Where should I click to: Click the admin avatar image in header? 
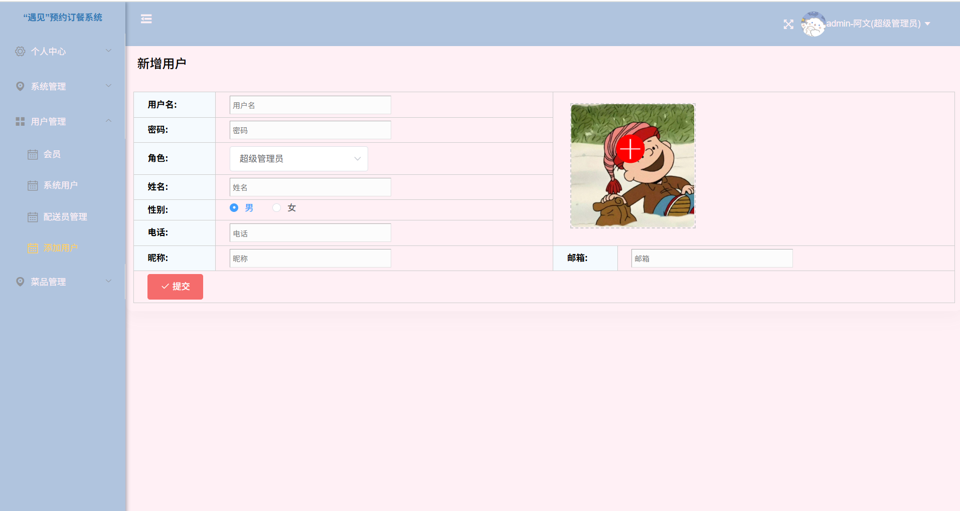[813, 24]
